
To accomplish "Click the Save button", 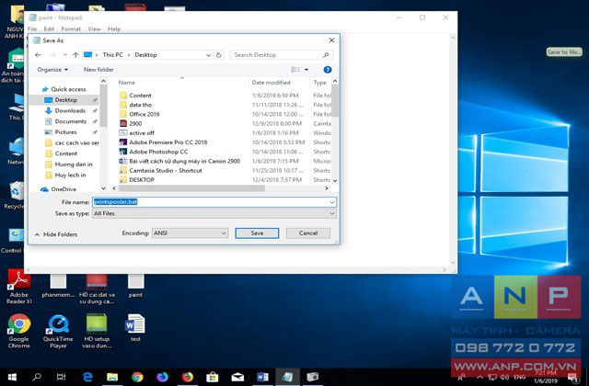I will pyautogui.click(x=257, y=233).
